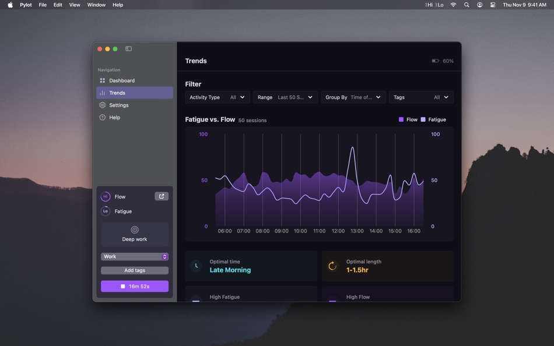Select the Deep work target icon
The width and height of the screenshot is (554, 346).
point(134,230)
